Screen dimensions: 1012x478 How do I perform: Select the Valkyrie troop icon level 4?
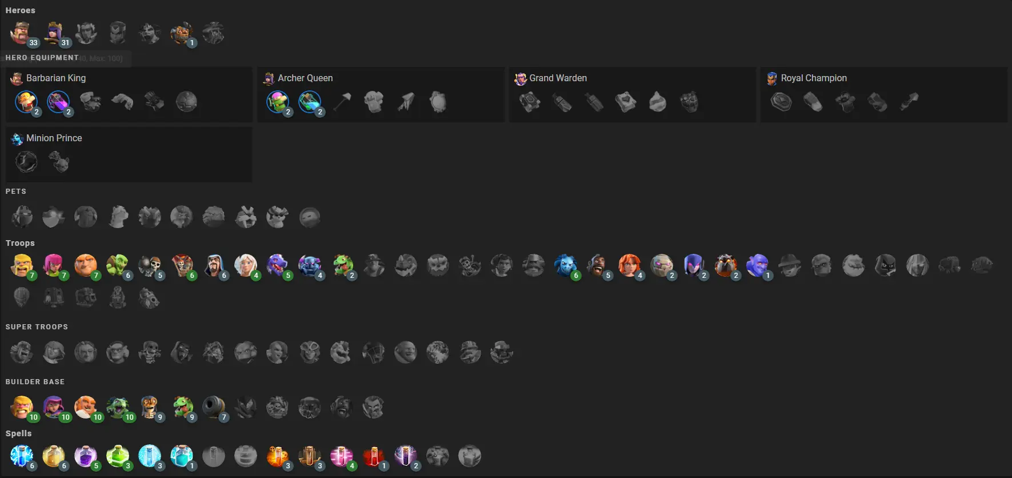point(630,266)
